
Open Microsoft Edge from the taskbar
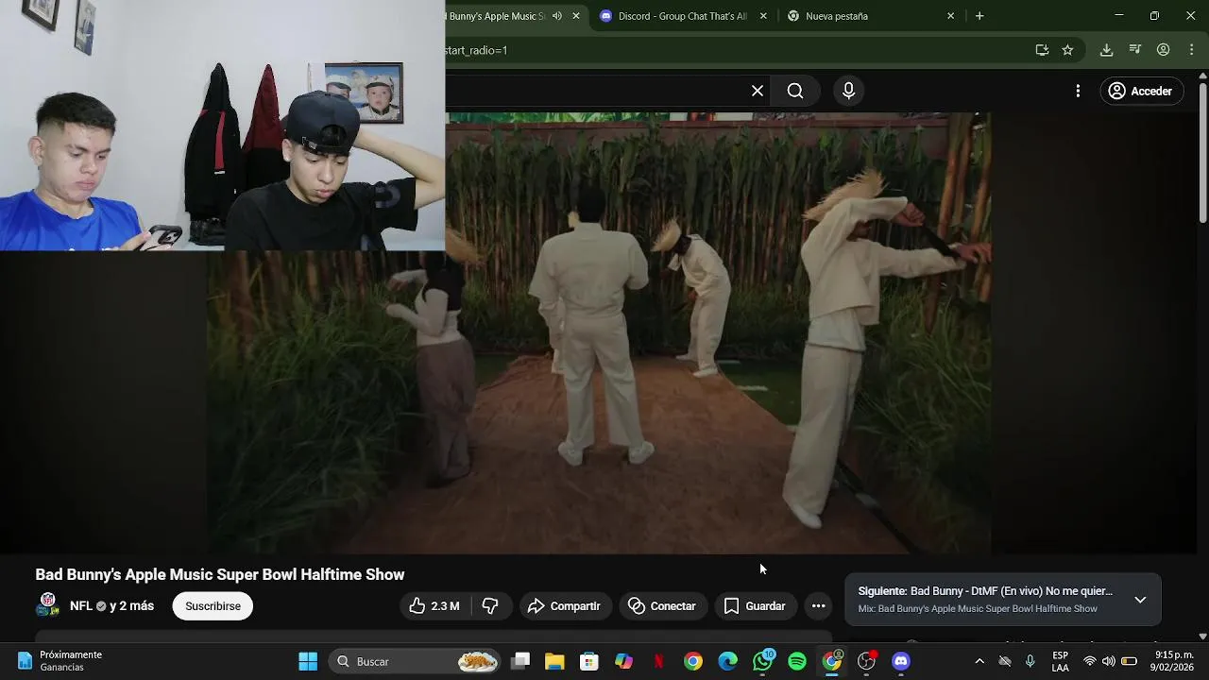coord(728,661)
